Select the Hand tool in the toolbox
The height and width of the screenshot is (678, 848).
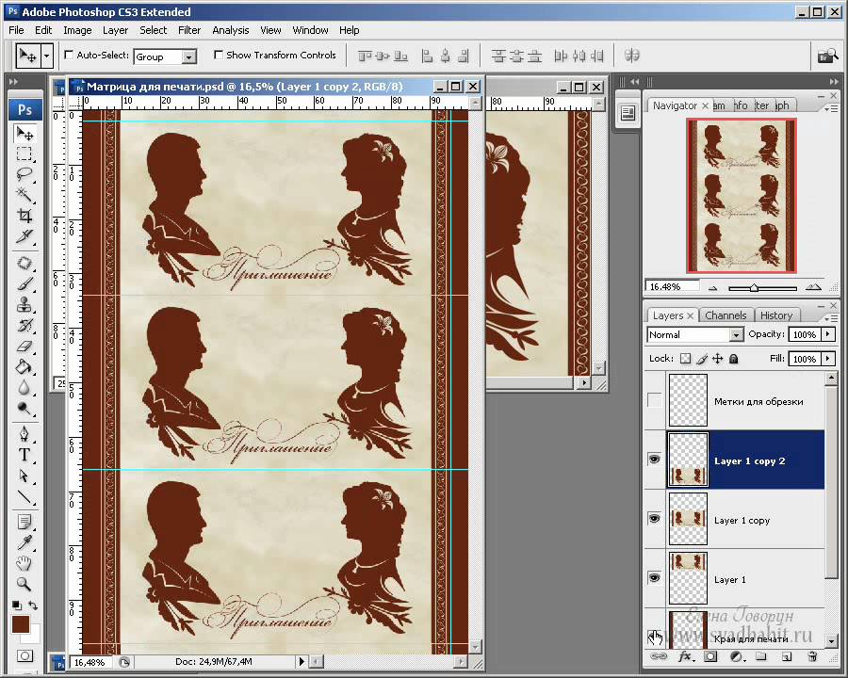click(x=24, y=563)
